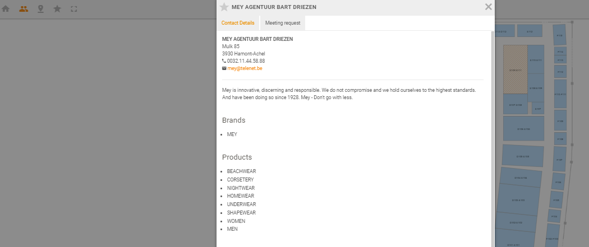This screenshot has height=247, width=589.
Task: Click the 3930 Hamont-Achel text
Action: coord(243,54)
